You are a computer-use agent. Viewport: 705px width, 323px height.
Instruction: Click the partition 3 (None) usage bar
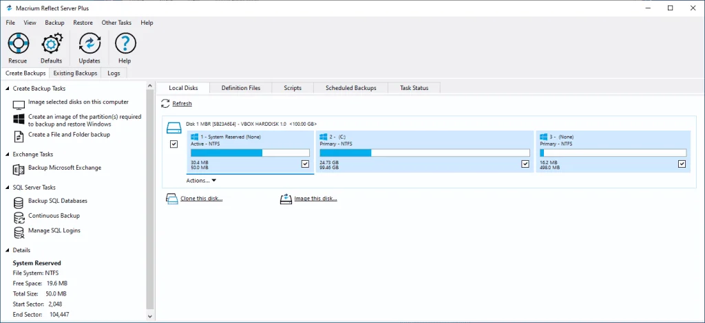[613, 153]
